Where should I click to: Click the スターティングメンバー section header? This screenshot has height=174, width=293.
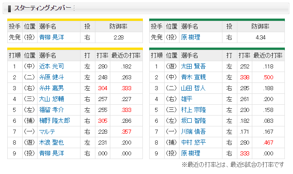coord(146,9)
